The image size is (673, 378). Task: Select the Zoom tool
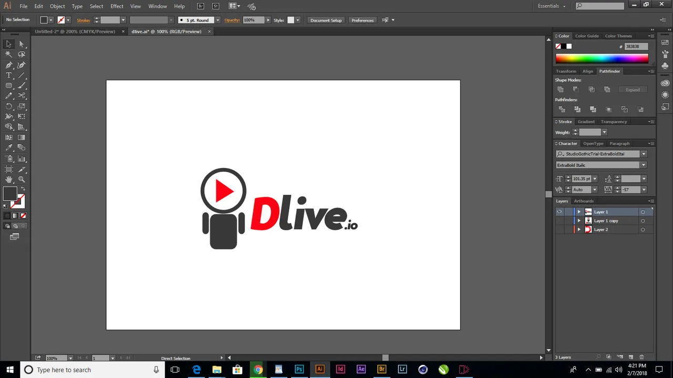tap(22, 180)
